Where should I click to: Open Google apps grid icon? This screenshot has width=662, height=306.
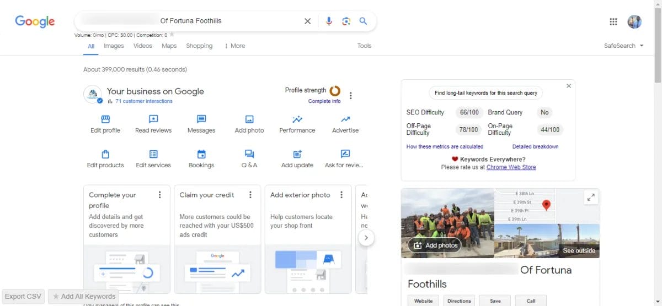[x=613, y=21]
